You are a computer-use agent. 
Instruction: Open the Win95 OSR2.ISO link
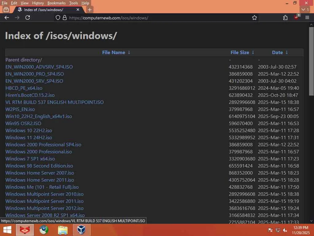click(23, 124)
